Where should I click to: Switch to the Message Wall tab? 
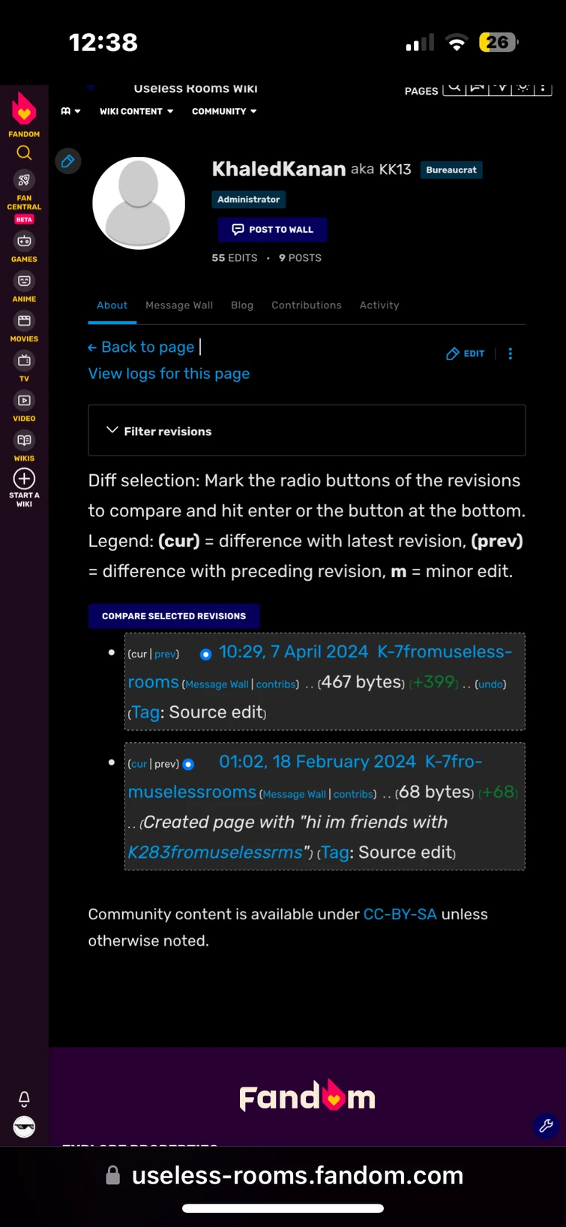(178, 305)
